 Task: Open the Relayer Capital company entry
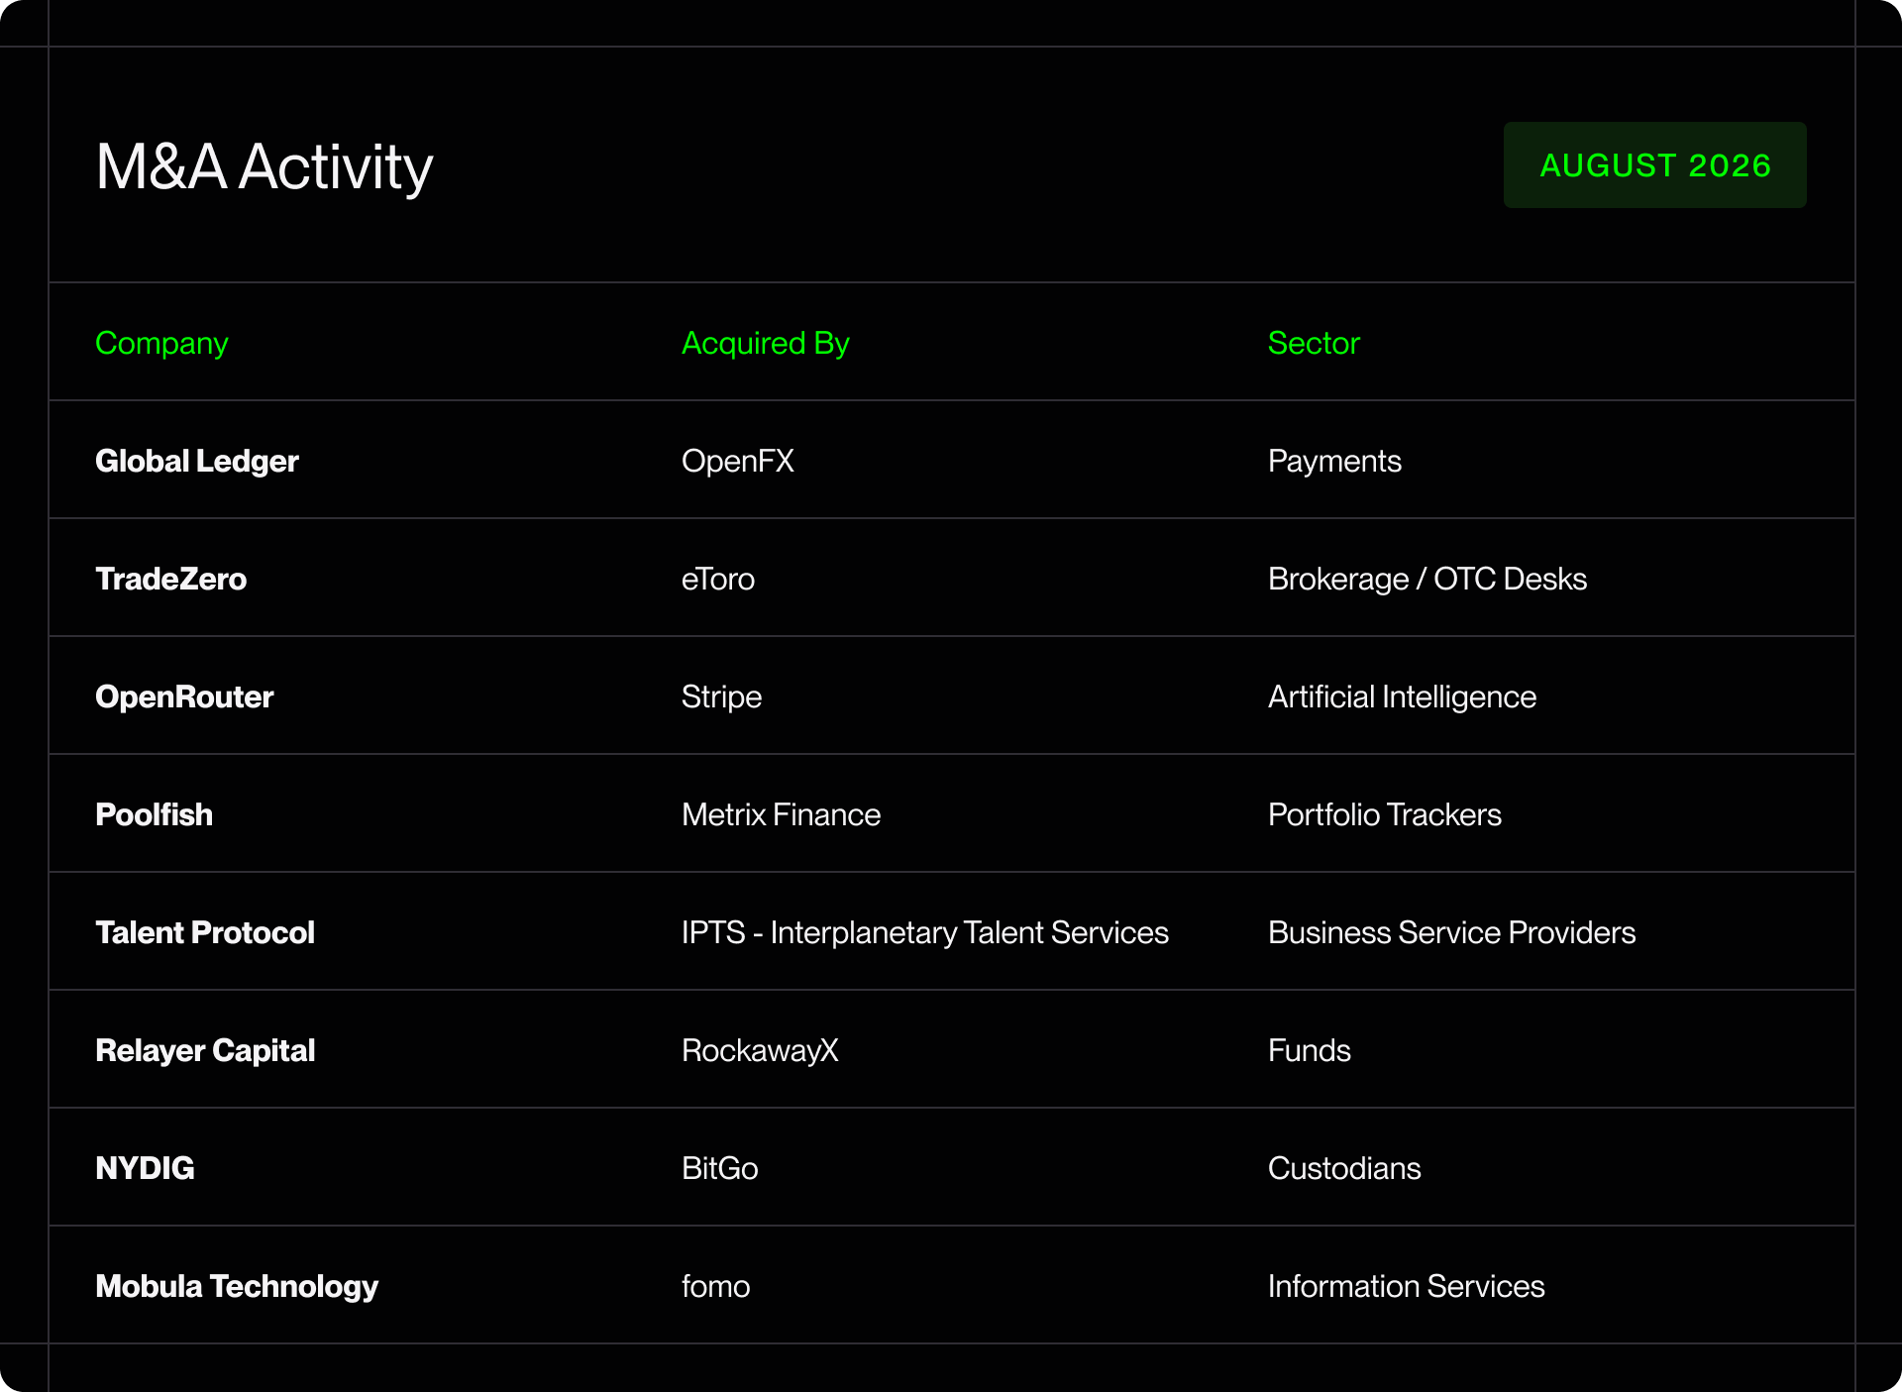(x=205, y=1050)
